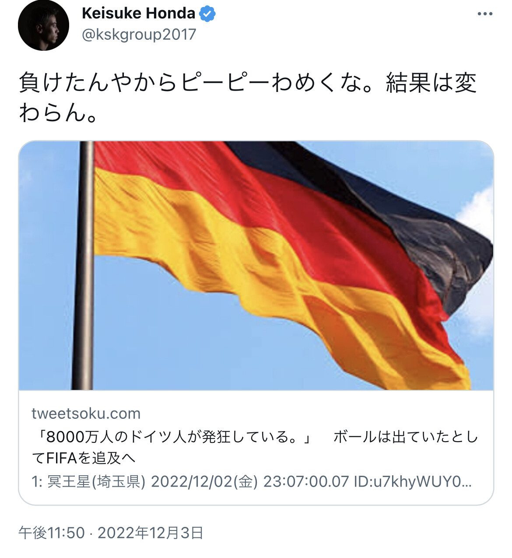Visit the @kskgroup2017 handle
Viewport: 512px width, 558px height.
(x=139, y=35)
